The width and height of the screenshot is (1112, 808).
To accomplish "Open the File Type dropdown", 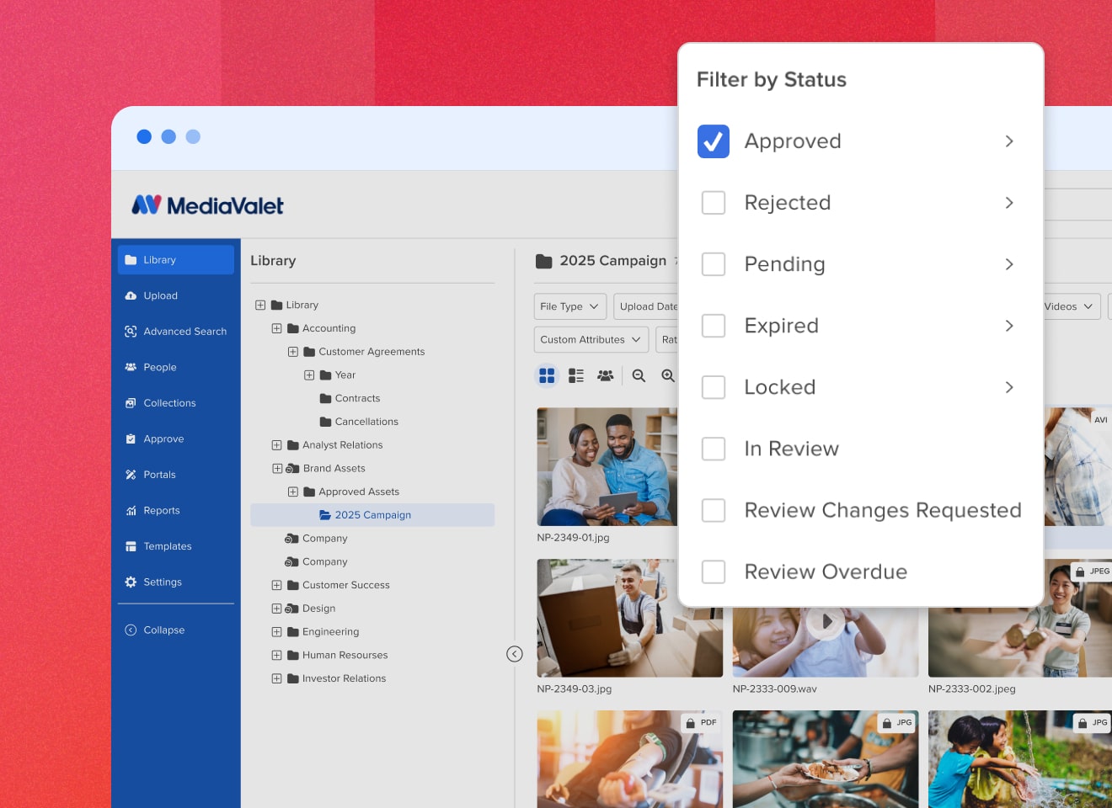I will pyautogui.click(x=569, y=306).
